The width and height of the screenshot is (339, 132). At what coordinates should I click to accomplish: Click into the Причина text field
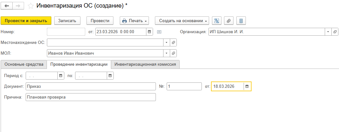click(91, 97)
